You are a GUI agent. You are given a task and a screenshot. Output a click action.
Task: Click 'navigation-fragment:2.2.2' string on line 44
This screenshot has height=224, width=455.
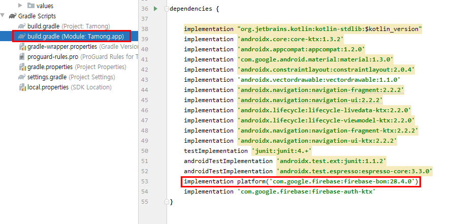point(320,90)
